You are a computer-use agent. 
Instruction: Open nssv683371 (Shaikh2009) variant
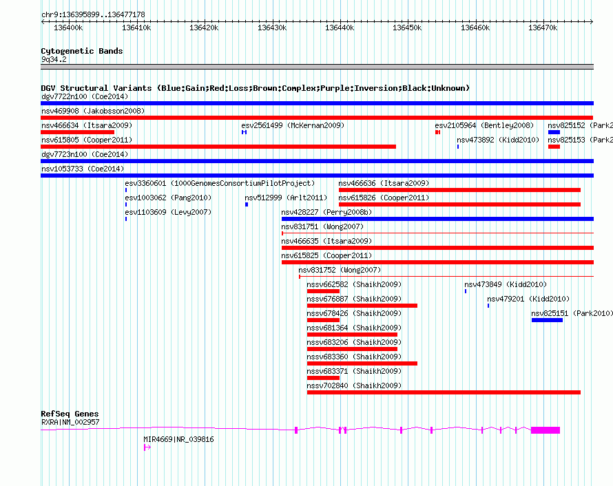[354, 371]
